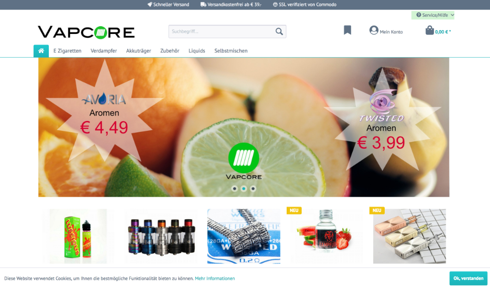This screenshot has width=490, height=289.
Task: Click the Schneller Versand rocket icon
Action: (150, 4)
